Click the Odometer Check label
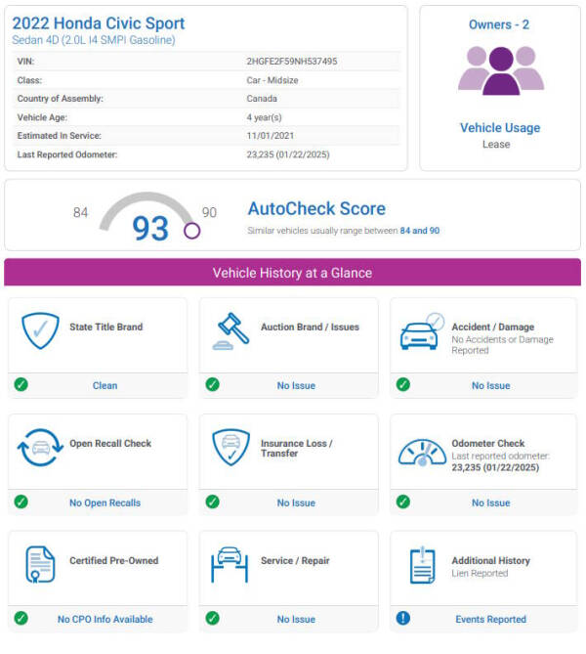The image size is (586, 654). pos(488,444)
